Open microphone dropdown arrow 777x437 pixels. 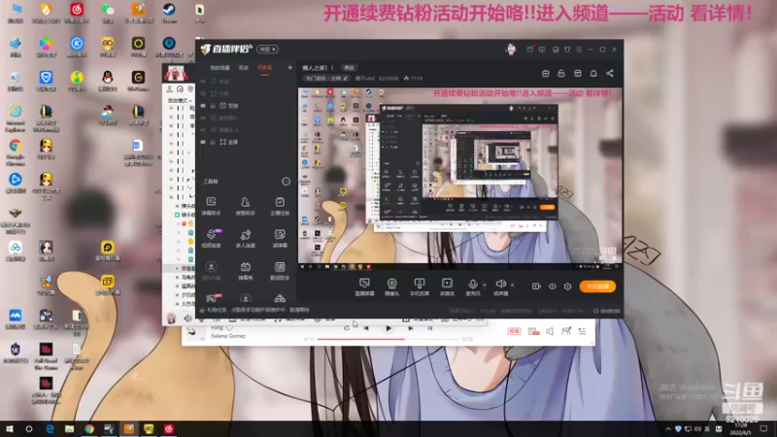click(485, 285)
